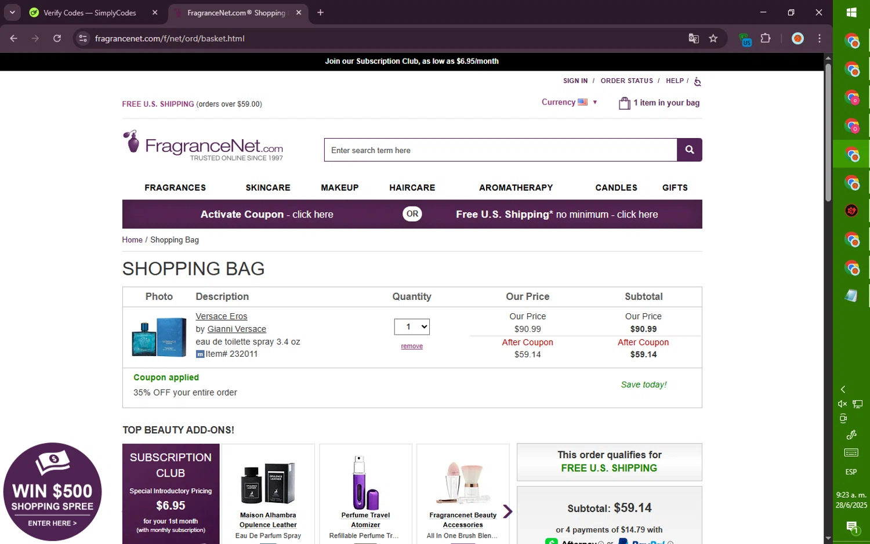Click the US flag currency icon
The image size is (870, 544).
click(582, 102)
